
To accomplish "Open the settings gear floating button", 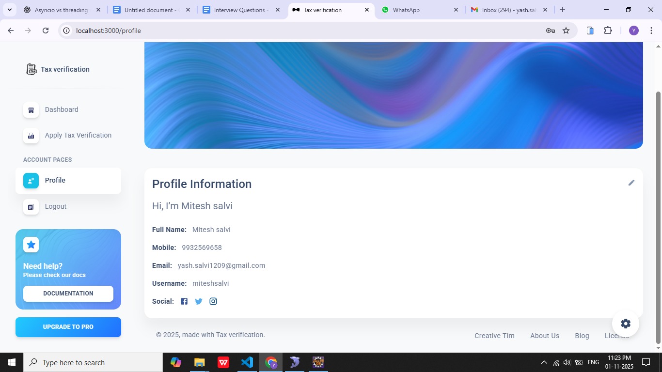I will pyautogui.click(x=625, y=324).
